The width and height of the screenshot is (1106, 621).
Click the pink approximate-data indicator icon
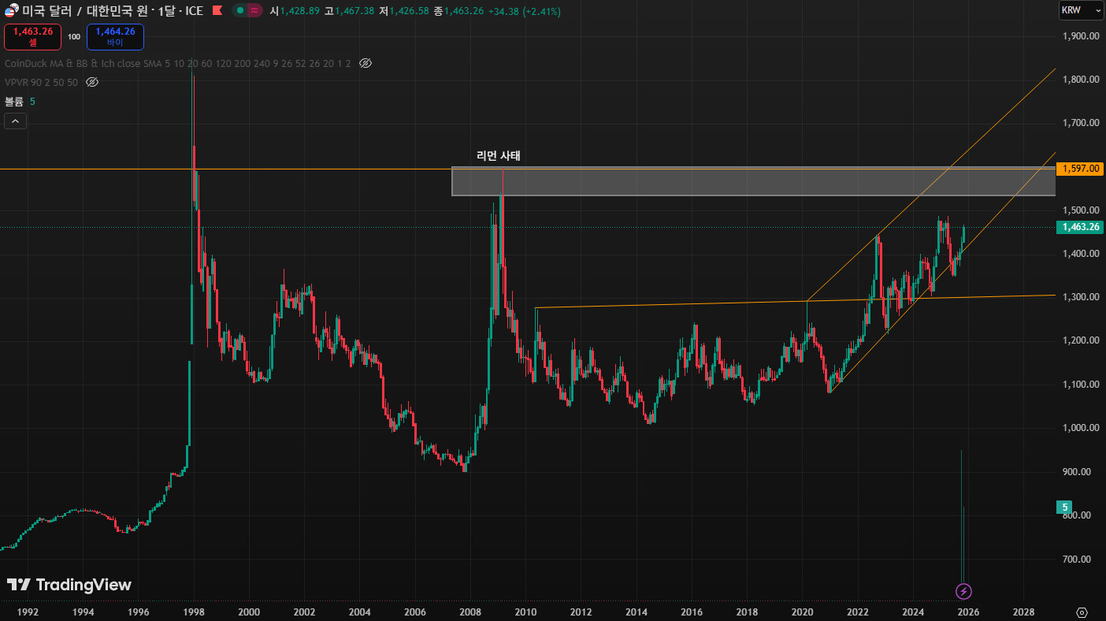click(x=254, y=11)
